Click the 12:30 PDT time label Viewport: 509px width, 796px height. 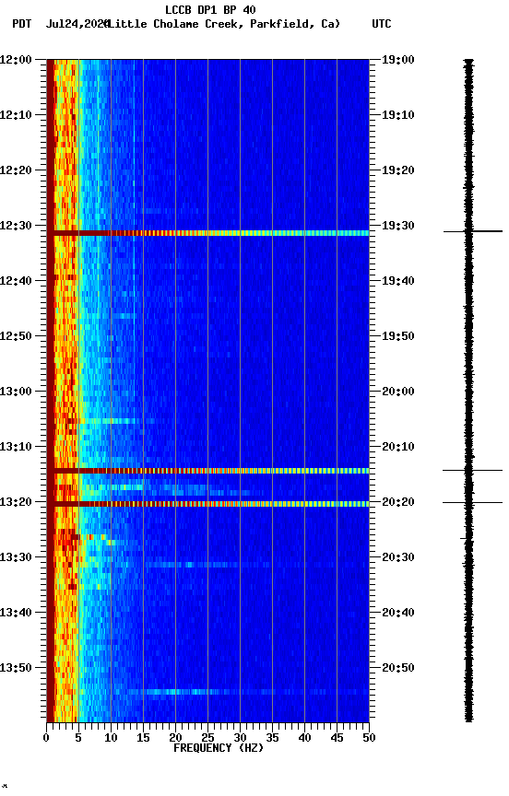point(16,226)
